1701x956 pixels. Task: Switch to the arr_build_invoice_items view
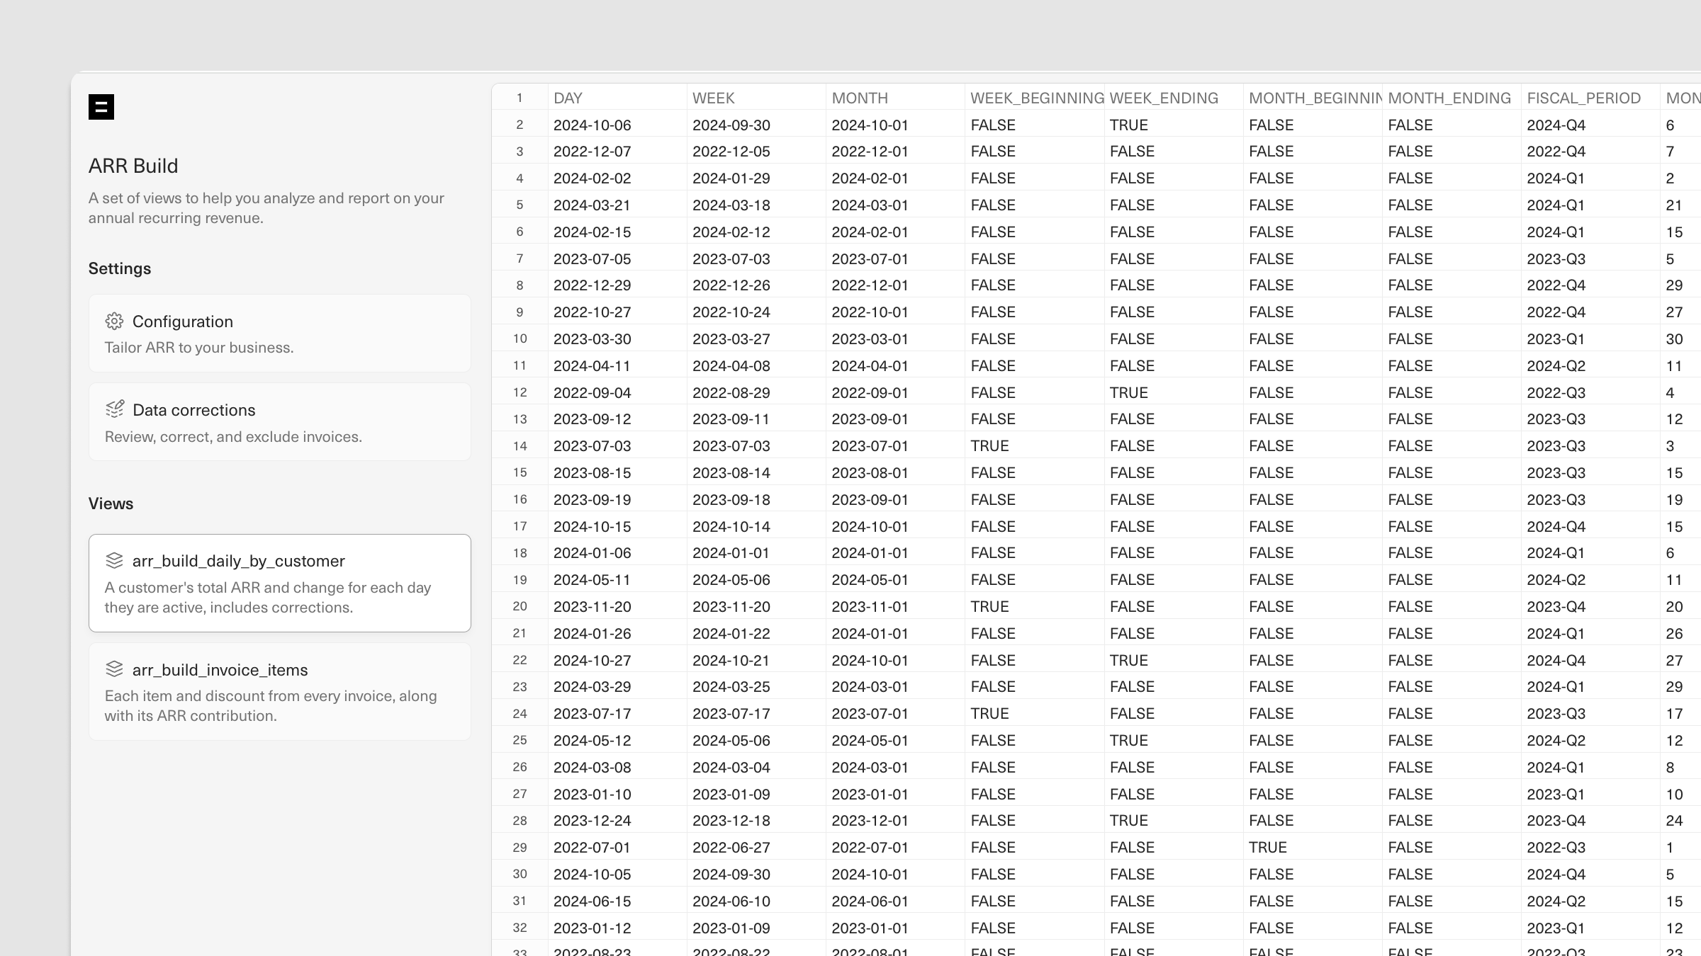coord(279,691)
